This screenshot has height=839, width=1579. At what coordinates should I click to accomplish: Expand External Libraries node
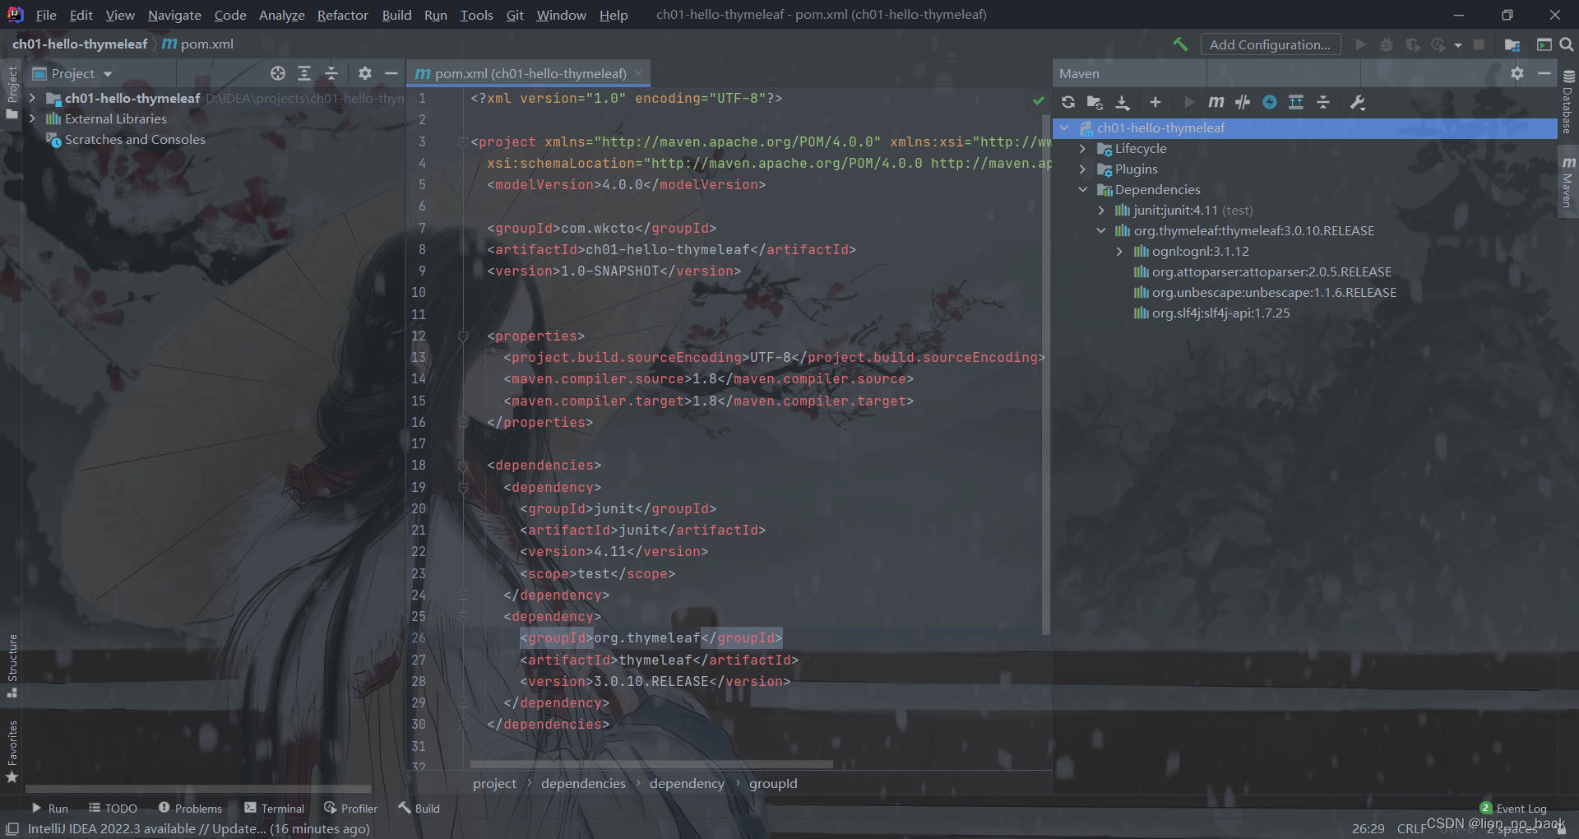(x=32, y=118)
